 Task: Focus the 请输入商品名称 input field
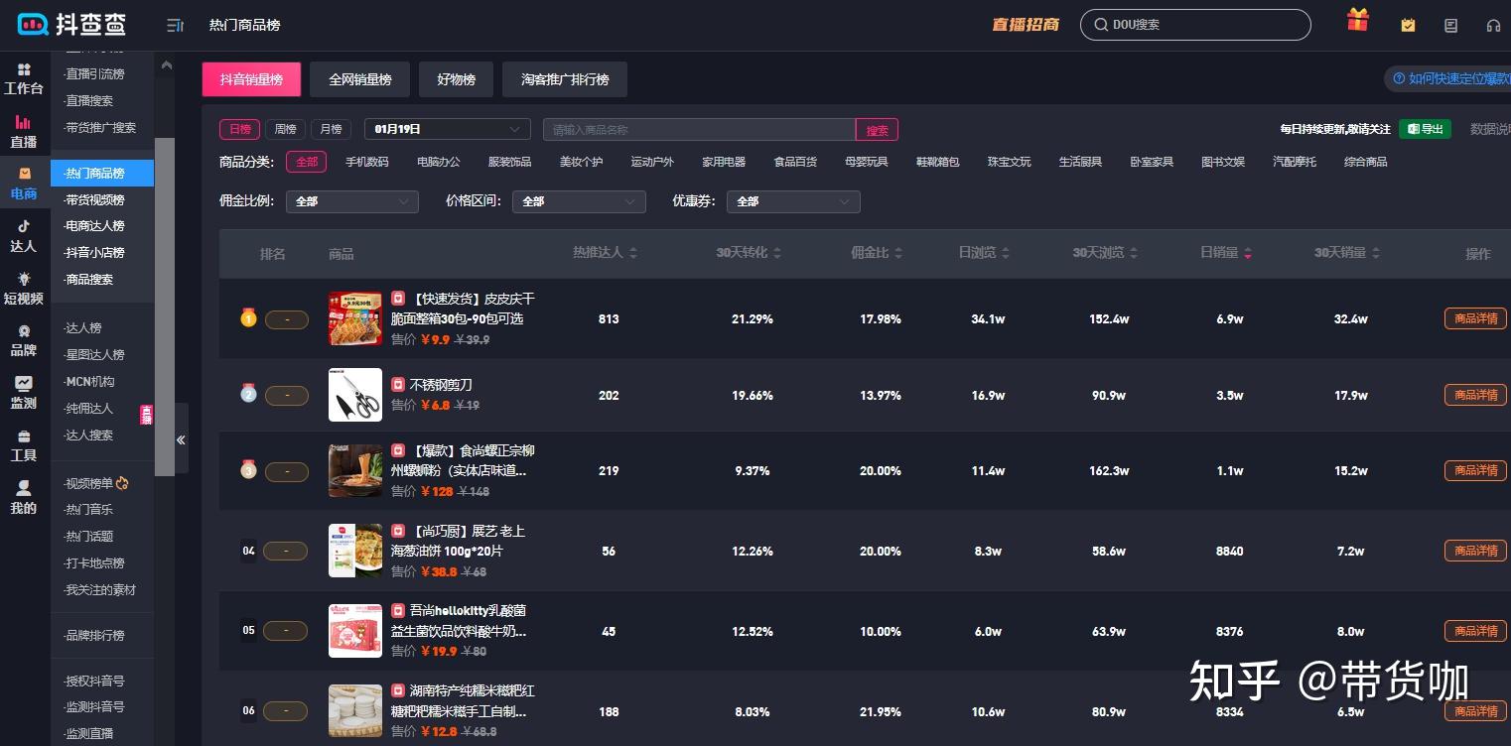click(x=699, y=130)
